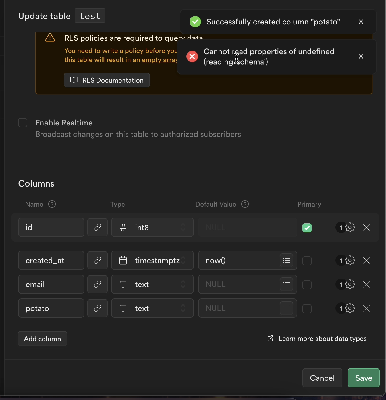Open default value list for email column
This screenshot has height=400, width=386.
click(x=286, y=284)
